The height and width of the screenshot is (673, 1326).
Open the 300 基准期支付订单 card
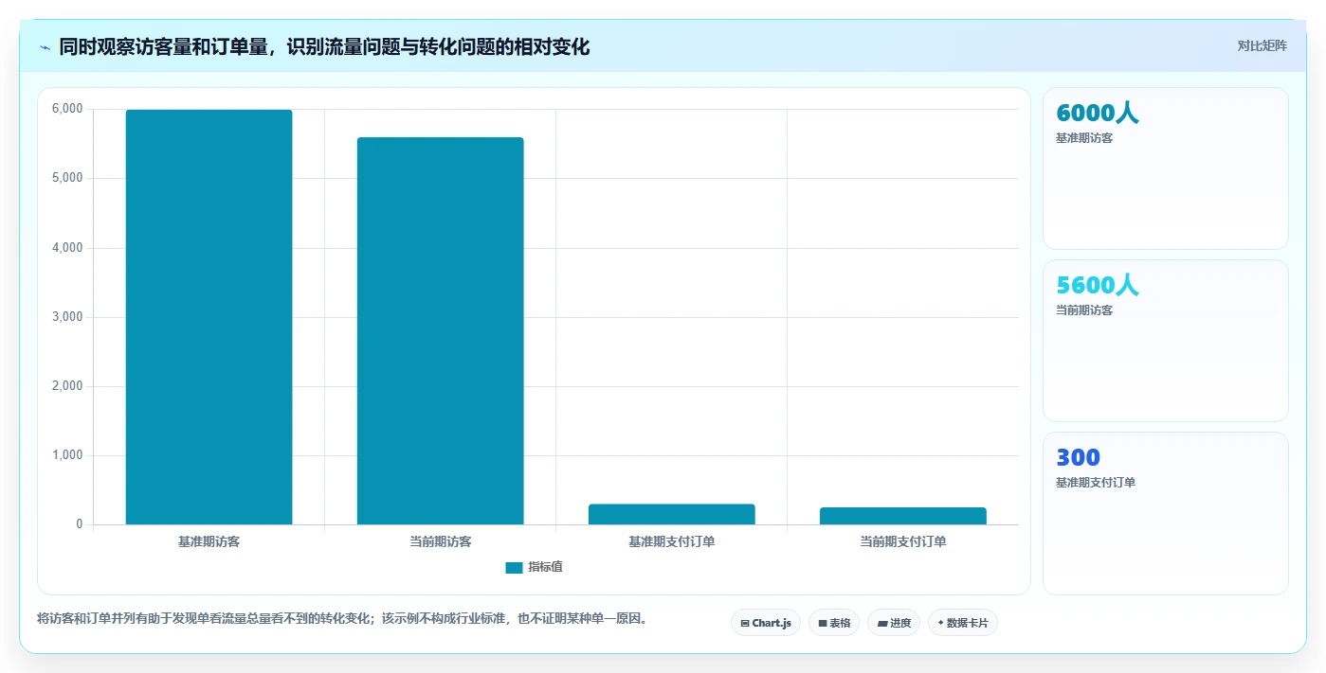pos(1166,514)
